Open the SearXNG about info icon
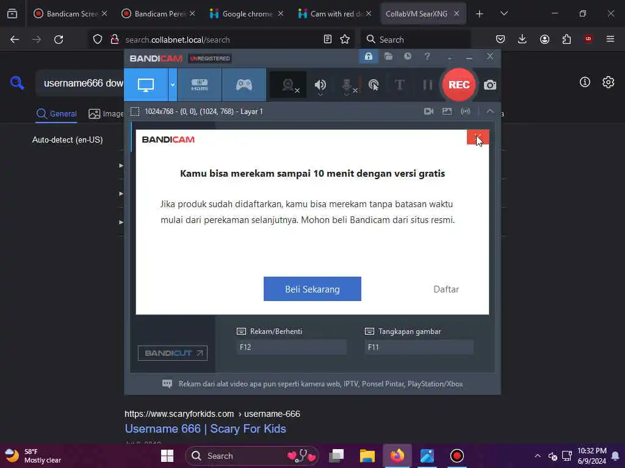This screenshot has height=468, width=625. (x=585, y=82)
